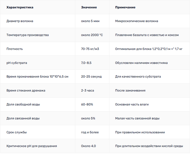Select the "Плотность" cell
190x154 pixels.
click(x=15, y=49)
